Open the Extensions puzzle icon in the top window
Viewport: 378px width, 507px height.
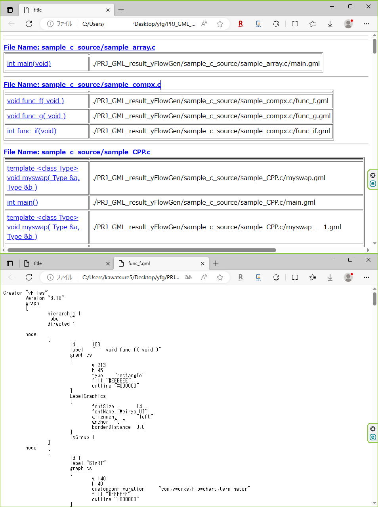coord(276,24)
